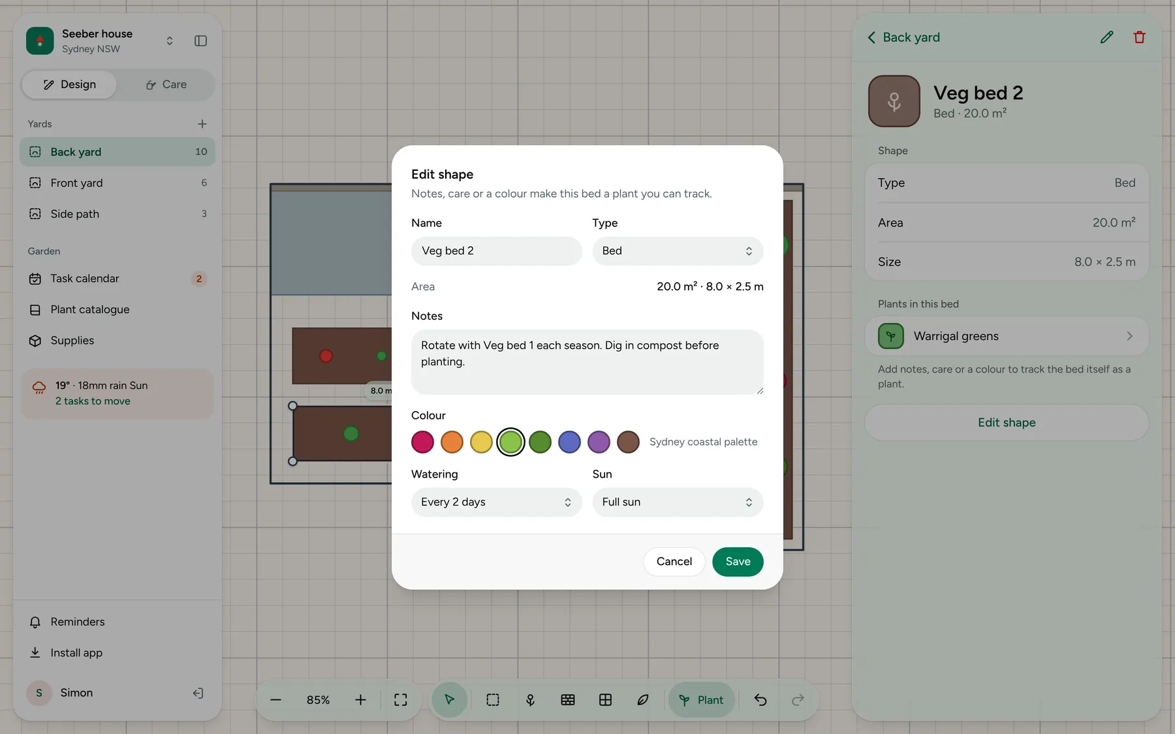Click the fit-to-screen icon
1175x734 pixels.
pos(401,699)
